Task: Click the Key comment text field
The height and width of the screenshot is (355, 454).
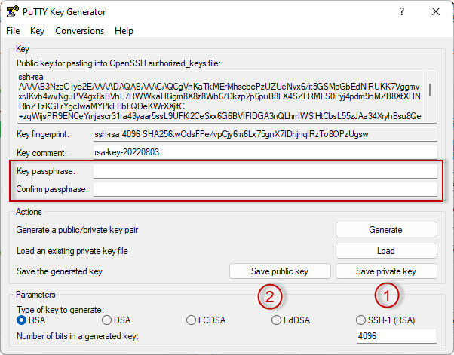Action: pyautogui.click(x=265, y=151)
